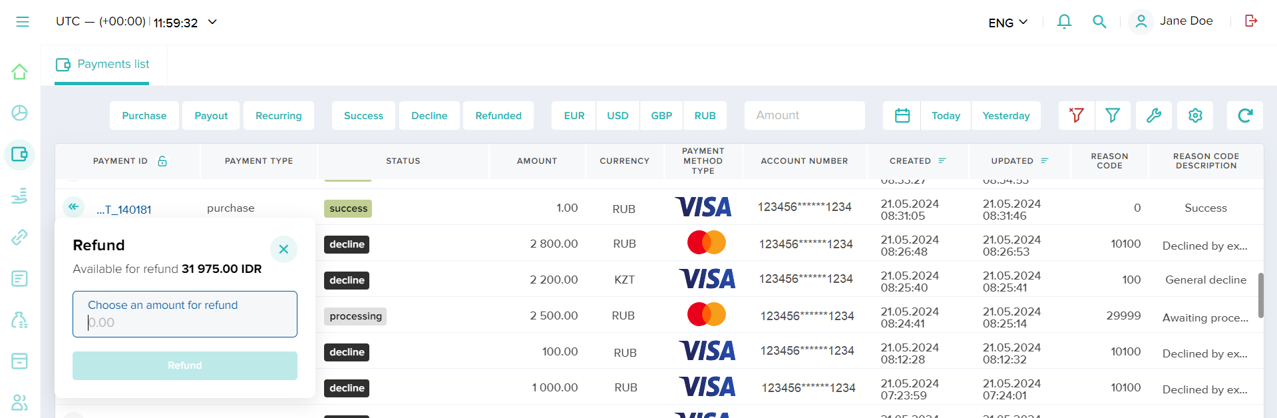This screenshot has width=1277, height=418.
Task: Click the logout icon
Action: [1251, 21]
